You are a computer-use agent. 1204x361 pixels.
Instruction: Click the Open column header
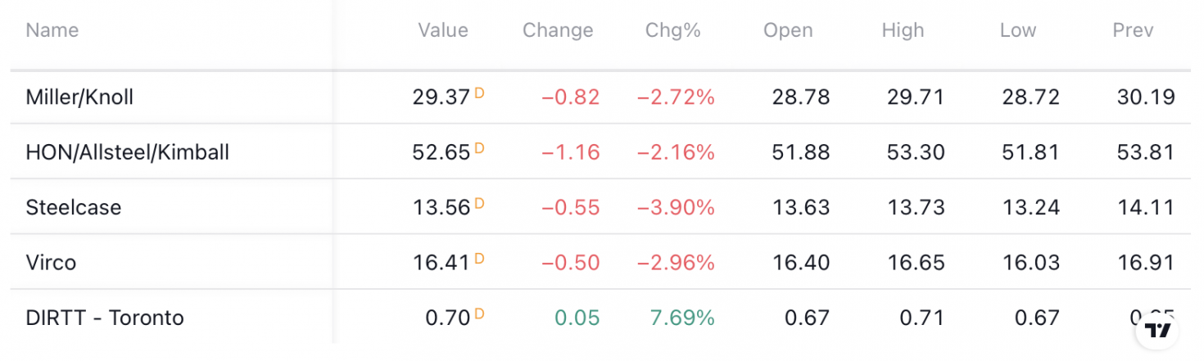point(788,30)
